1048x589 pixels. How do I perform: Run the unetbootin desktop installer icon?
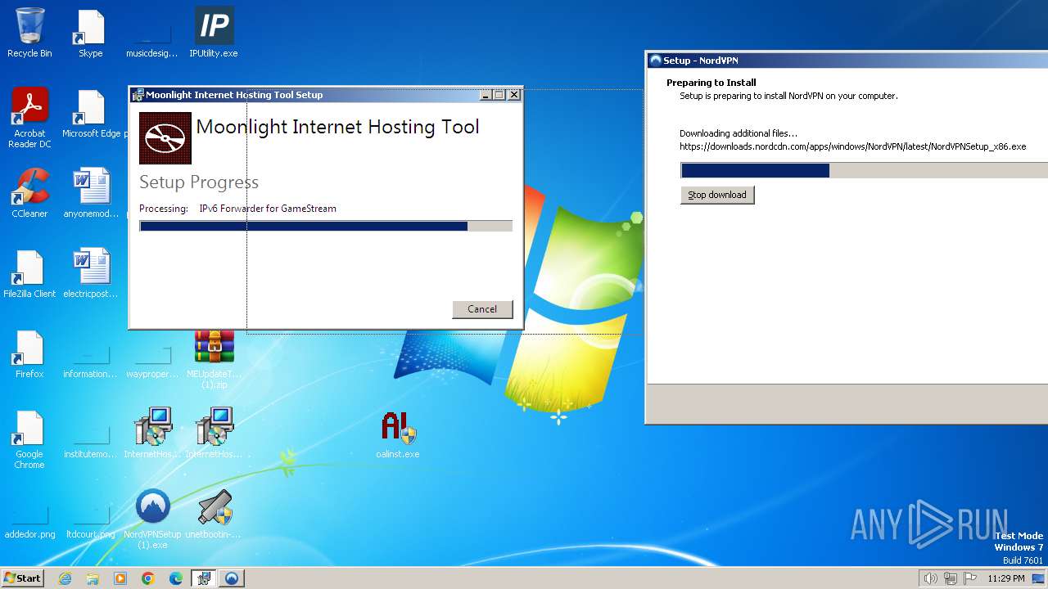(x=214, y=515)
